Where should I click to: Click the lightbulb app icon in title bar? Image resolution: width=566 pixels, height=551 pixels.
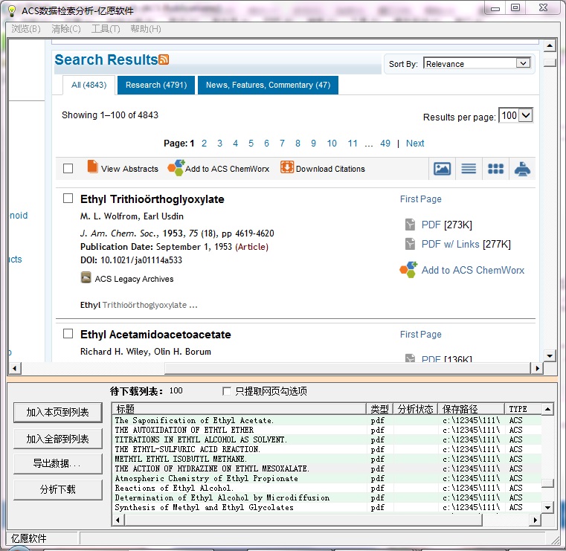tap(12, 11)
